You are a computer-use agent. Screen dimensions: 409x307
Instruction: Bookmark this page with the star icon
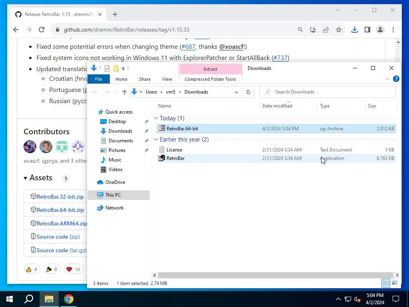click(339, 30)
